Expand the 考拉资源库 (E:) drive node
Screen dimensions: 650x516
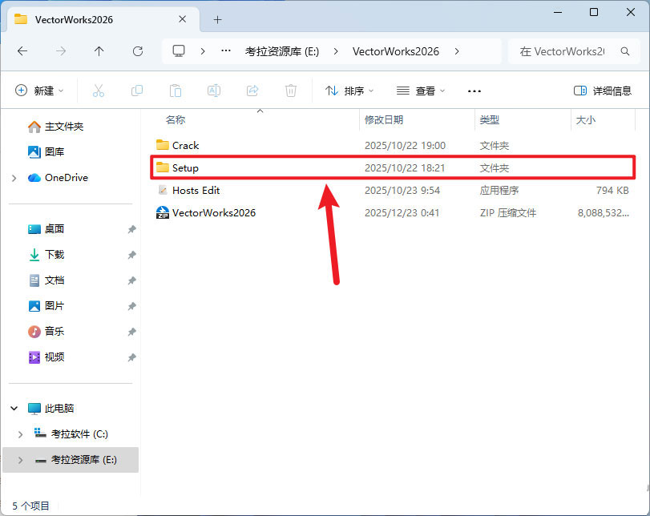20,460
